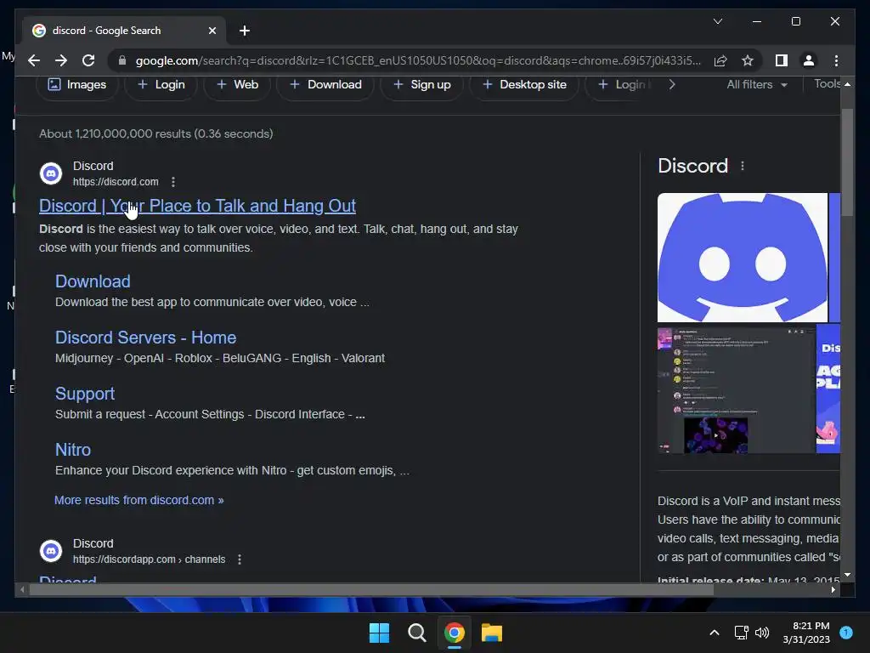Add Desktop site filter chip
The image size is (870, 653).
[x=524, y=85]
